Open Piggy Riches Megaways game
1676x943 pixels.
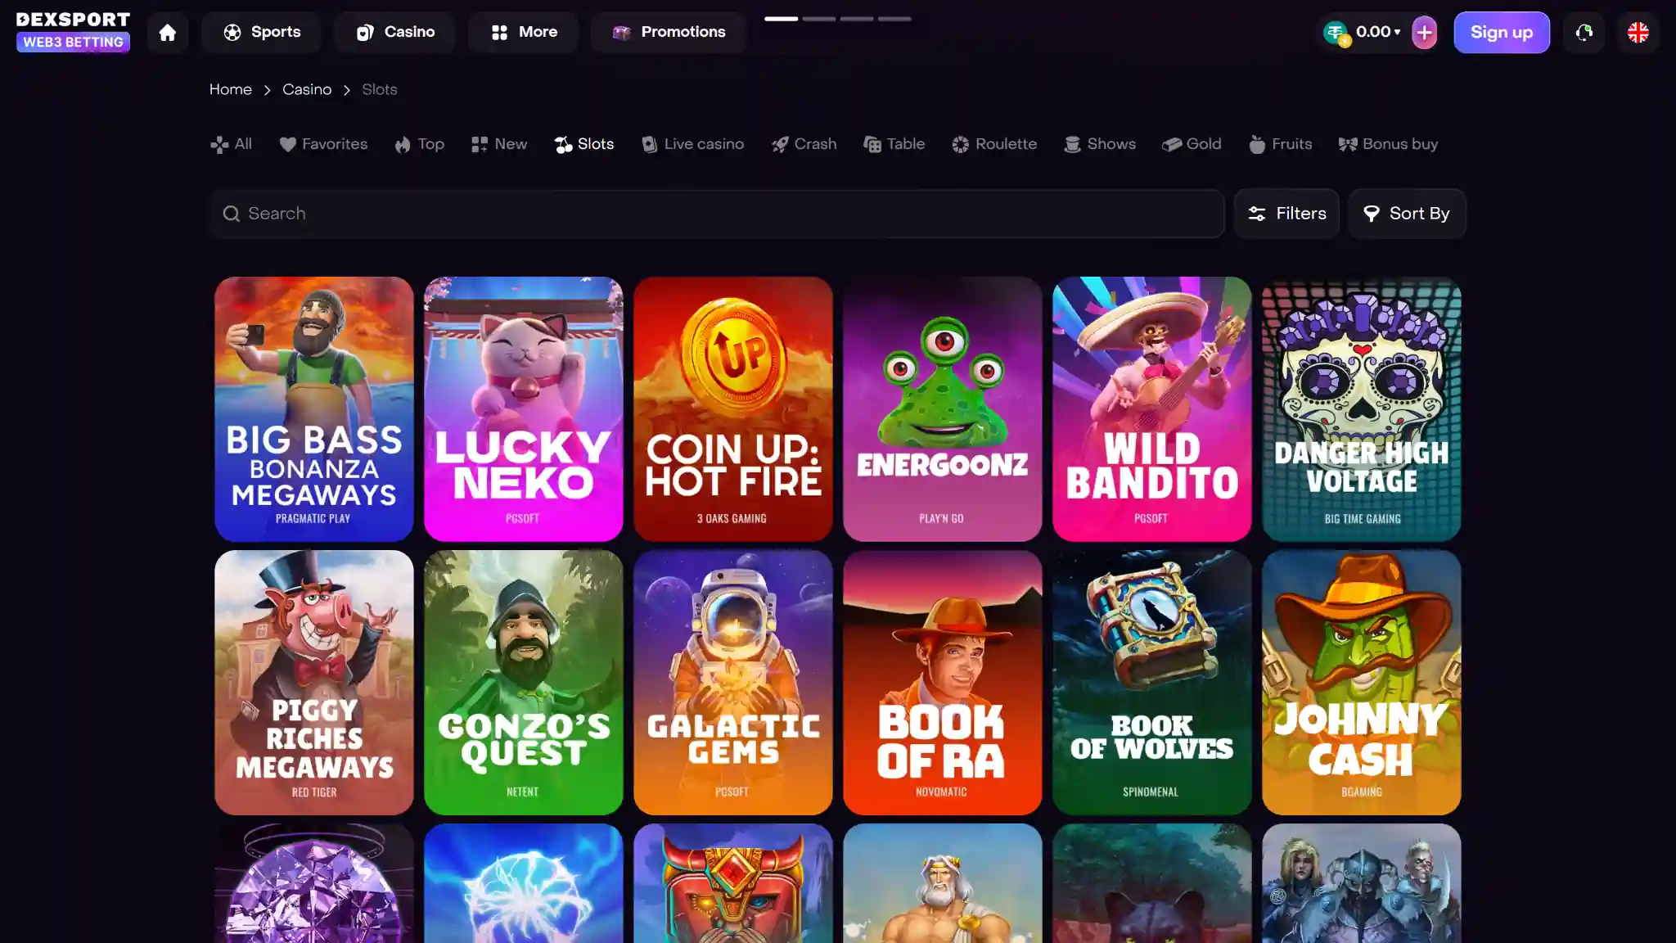314,683
